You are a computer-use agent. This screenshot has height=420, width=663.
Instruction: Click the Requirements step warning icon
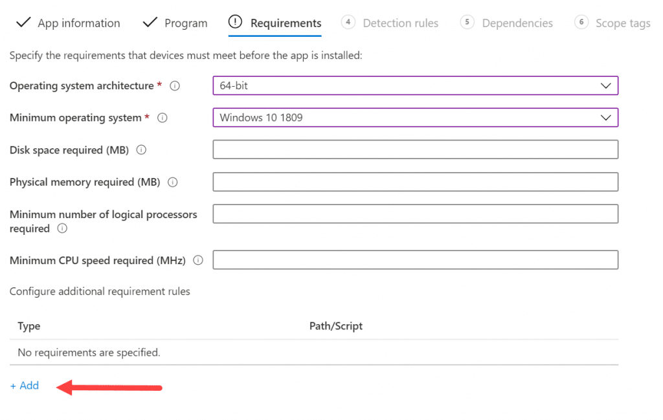(235, 21)
